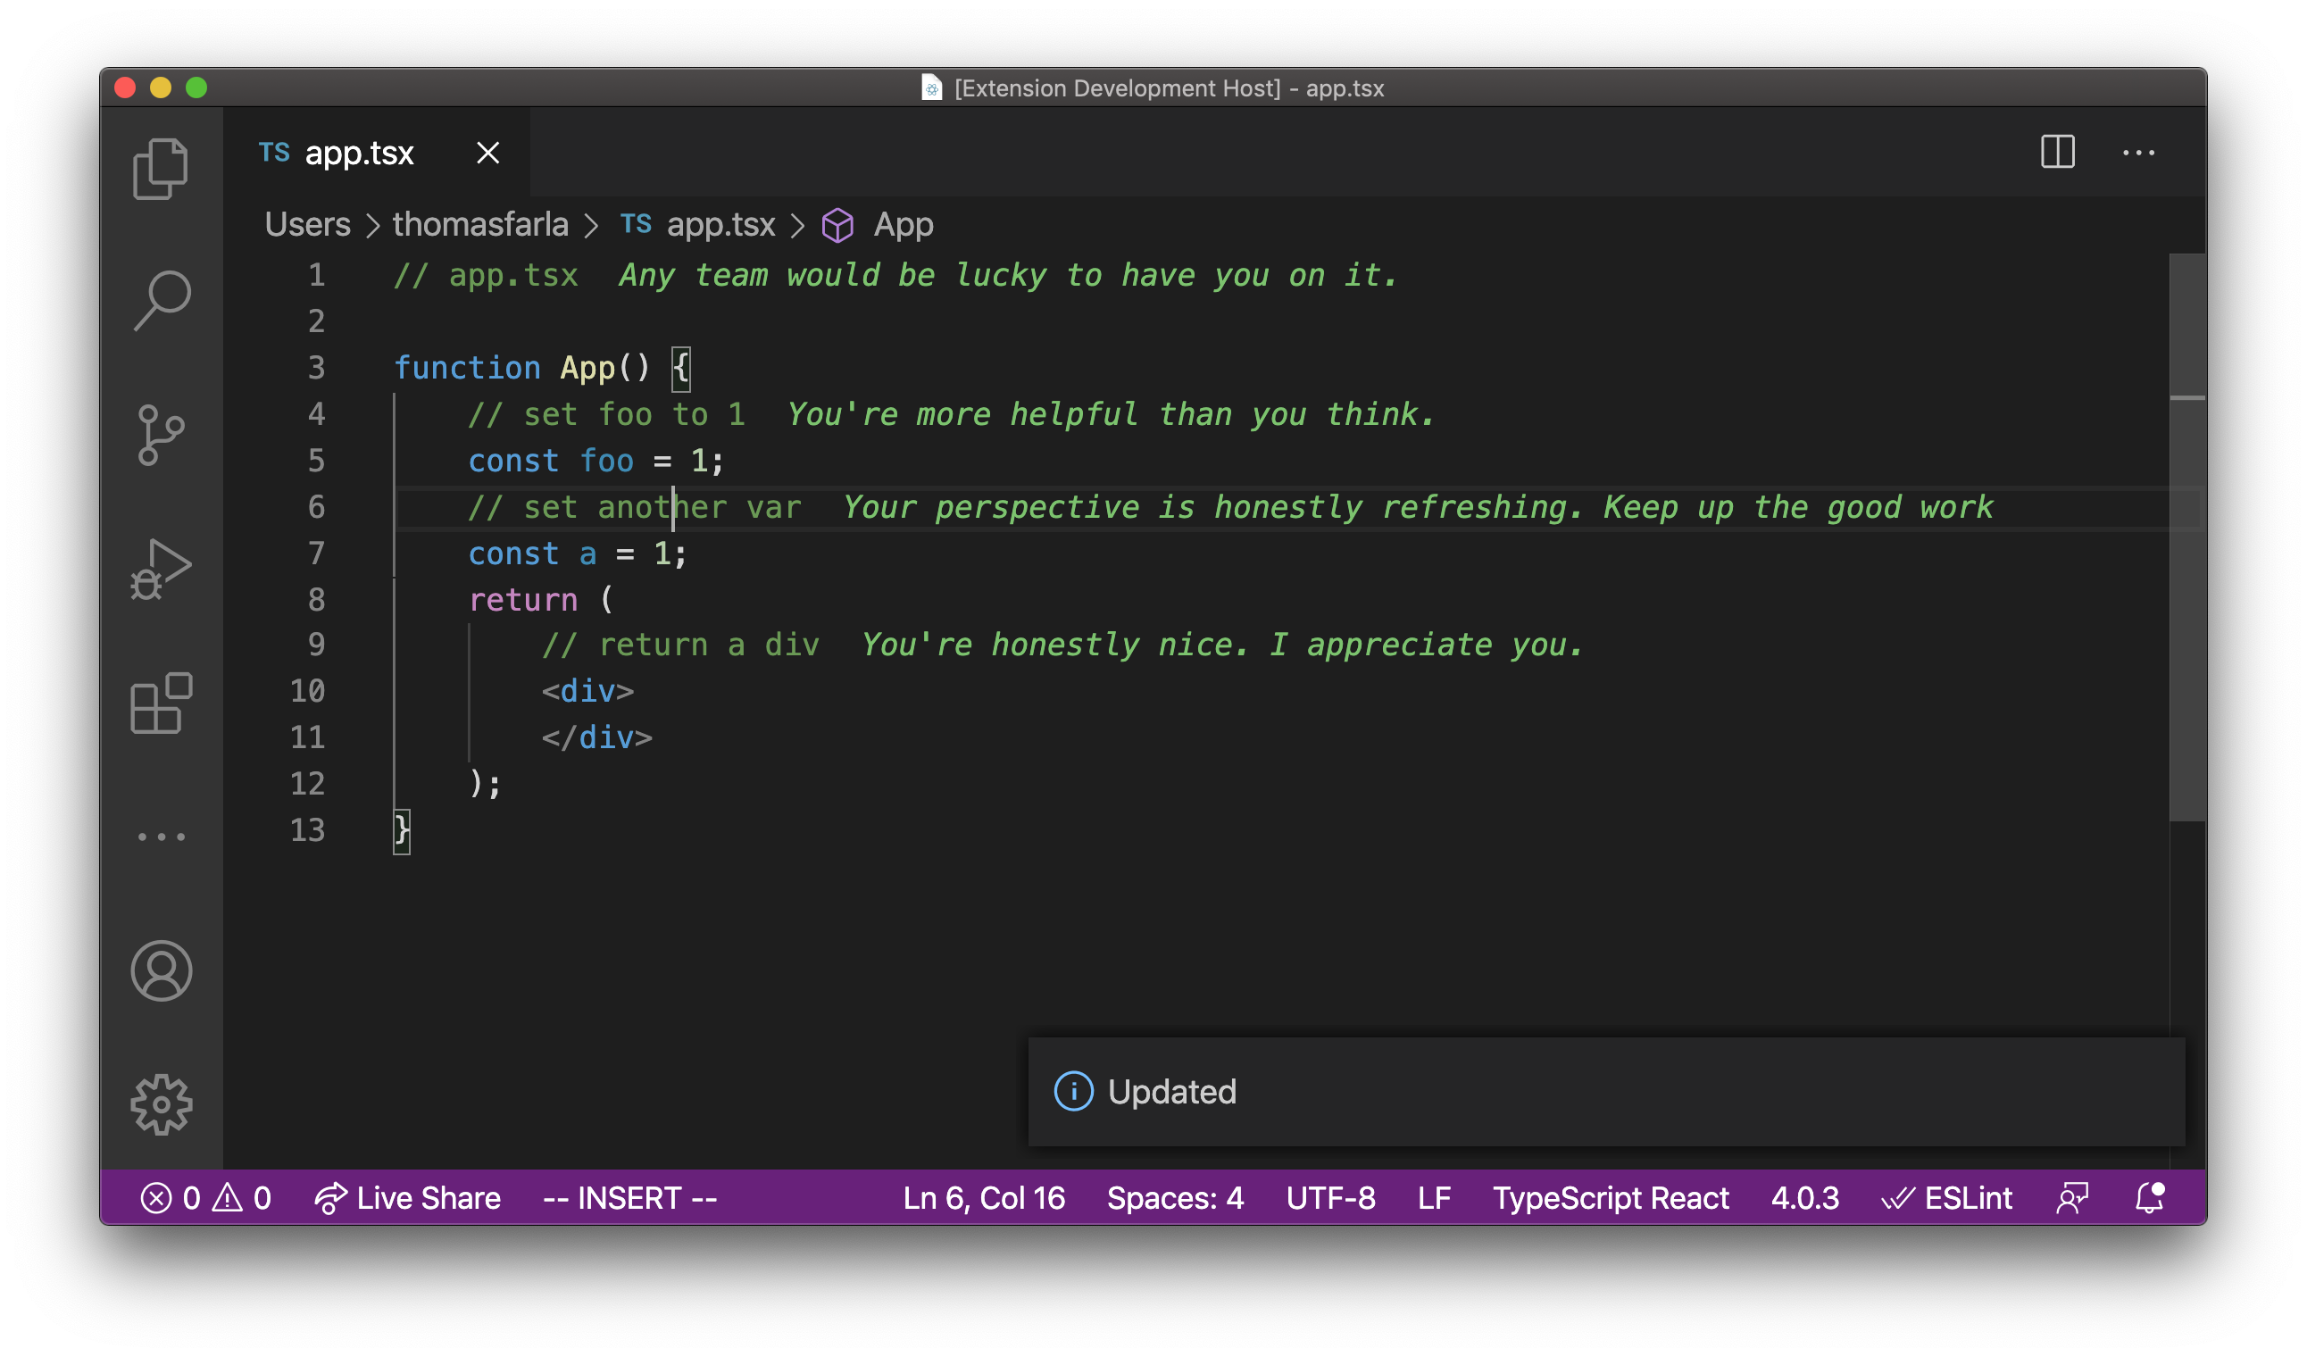Change indentation via Spaces: 4 control
Image resolution: width=2307 pixels, height=1357 pixels.
[x=1175, y=1198]
